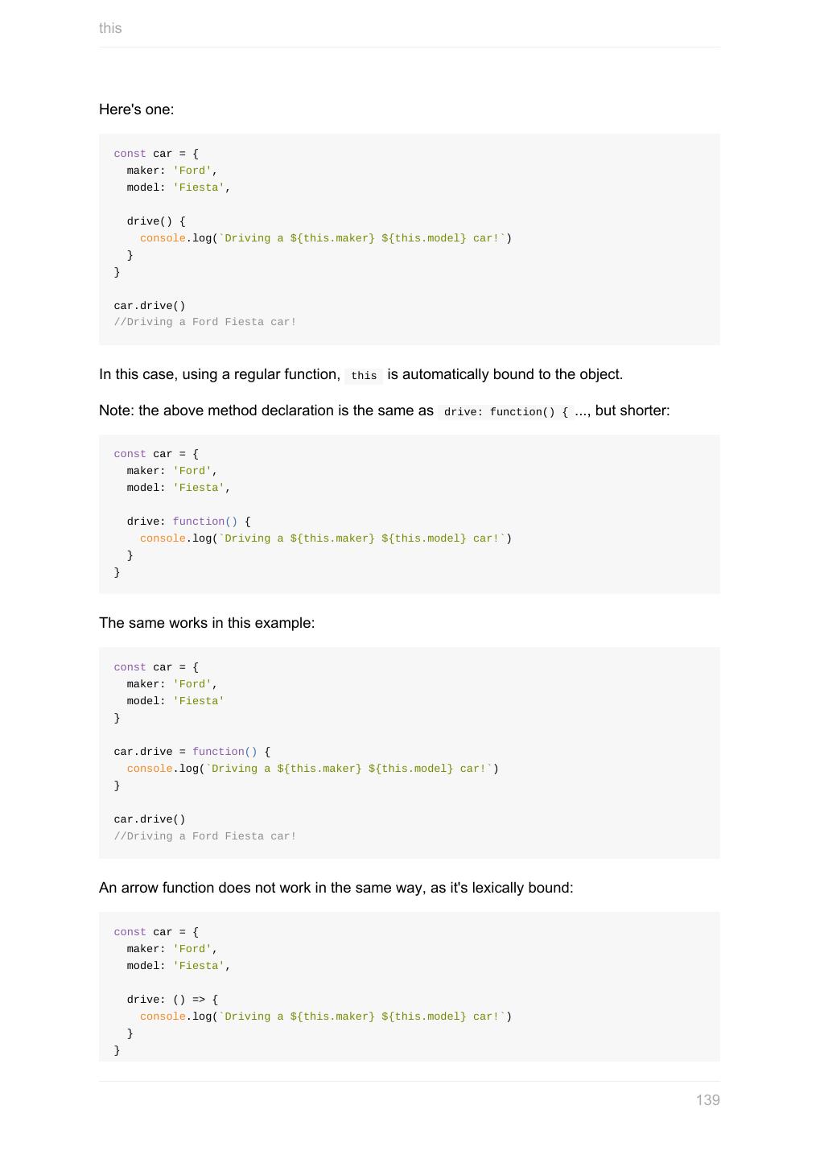Click the comment line in the first code block

(205, 322)
